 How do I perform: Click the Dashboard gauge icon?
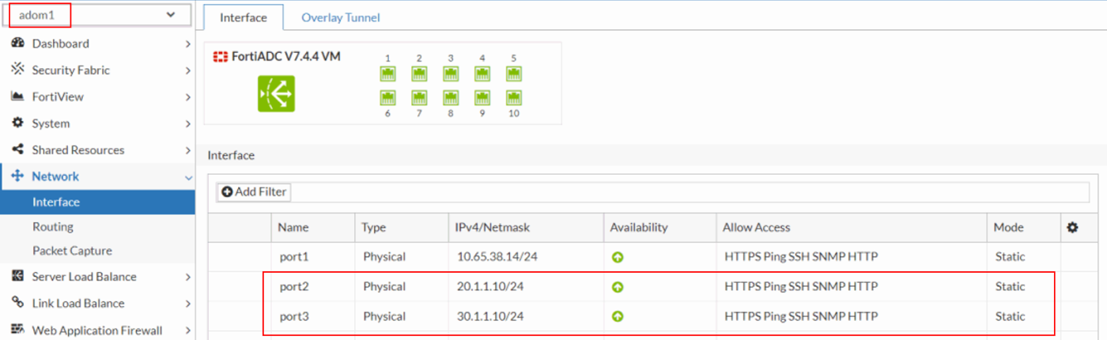17,43
